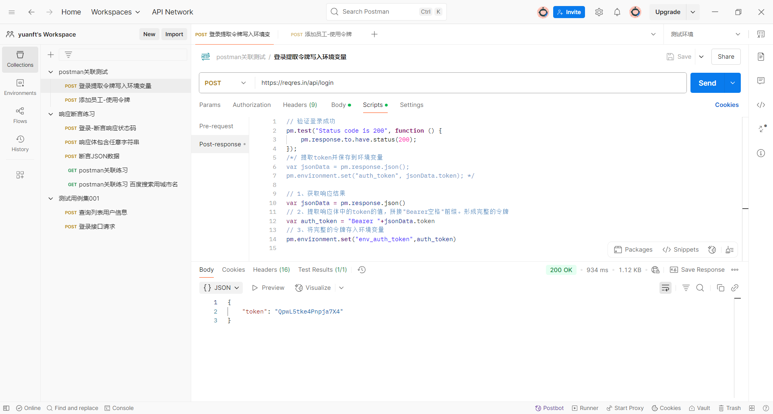Click the filter icon in collections sidebar

coord(68,55)
